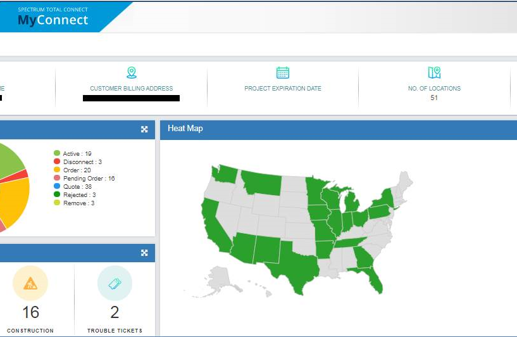Click the MyConnect logo

tap(53, 17)
